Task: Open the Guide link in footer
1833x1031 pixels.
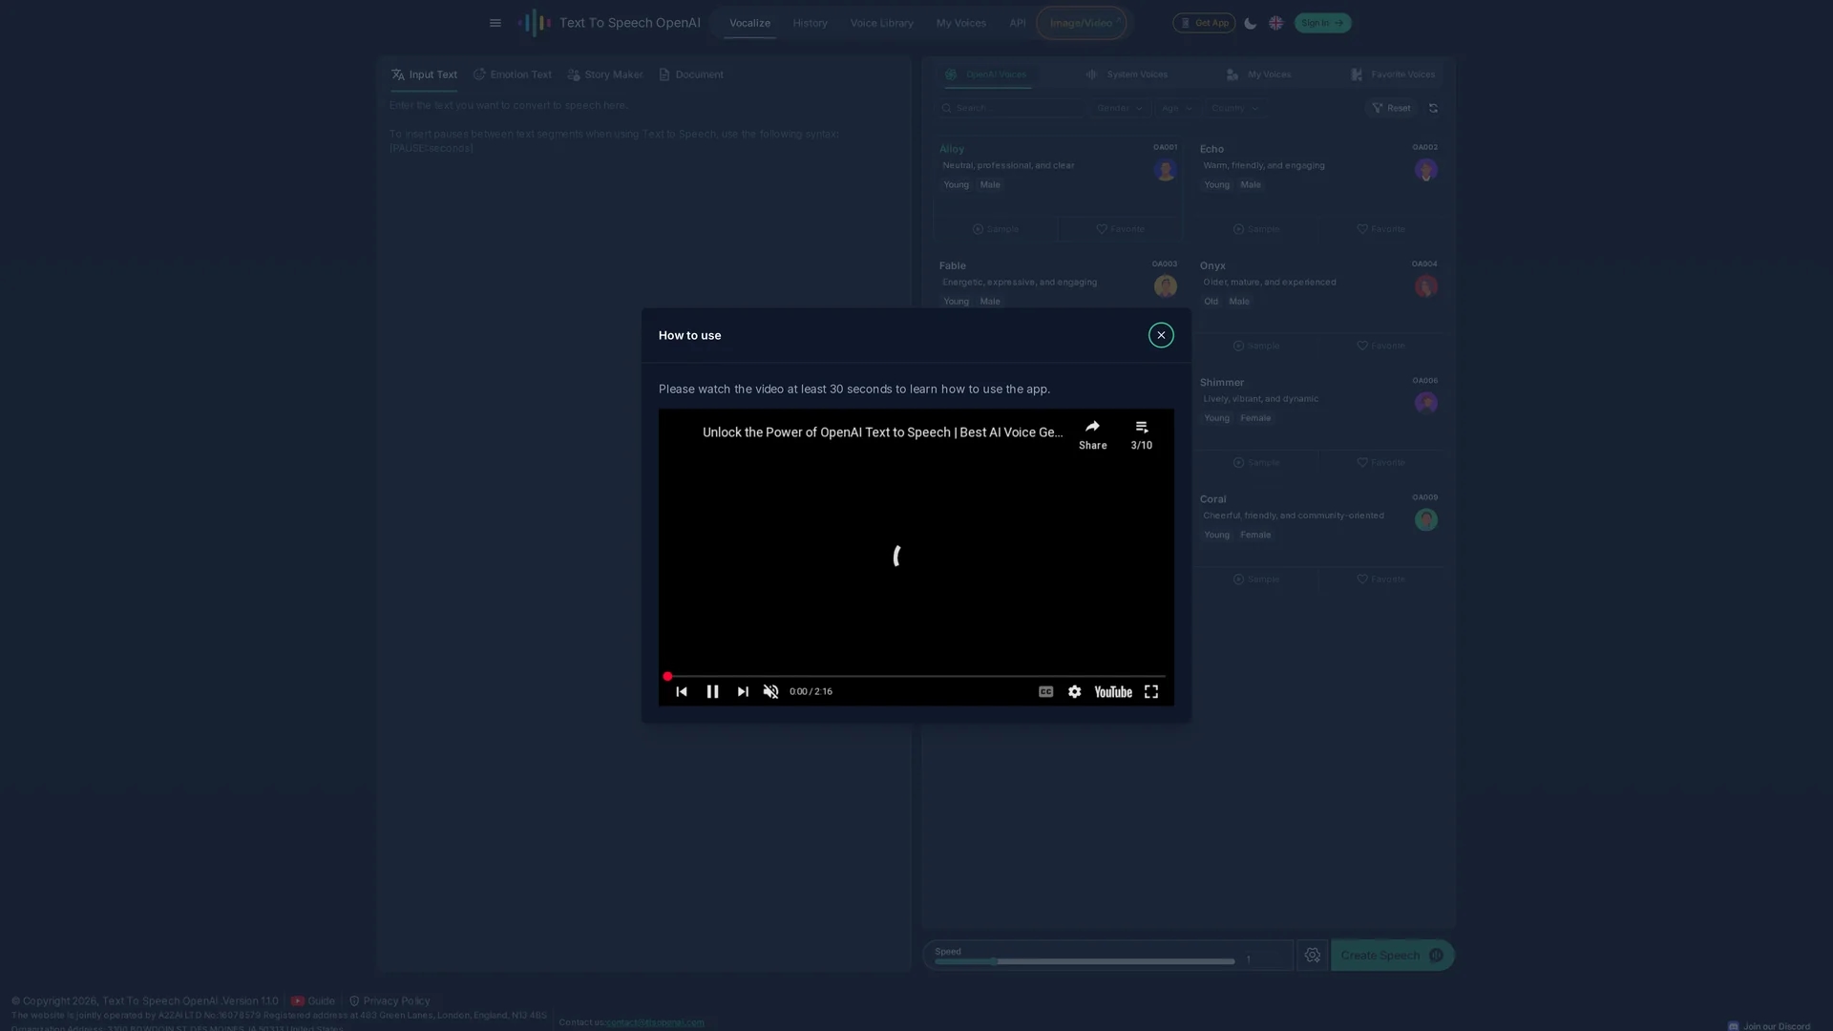Action: point(313,1000)
